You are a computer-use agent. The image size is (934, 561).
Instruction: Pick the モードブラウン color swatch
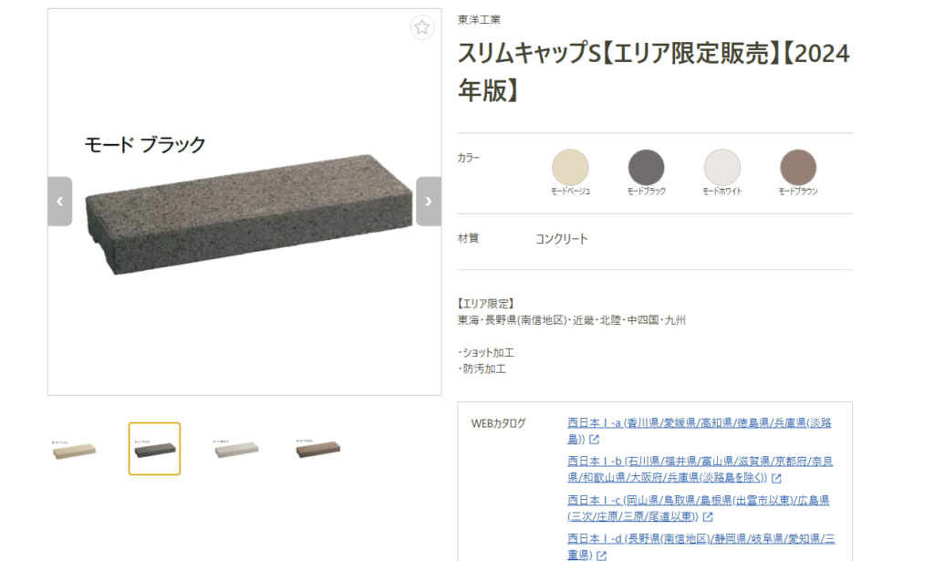point(798,167)
